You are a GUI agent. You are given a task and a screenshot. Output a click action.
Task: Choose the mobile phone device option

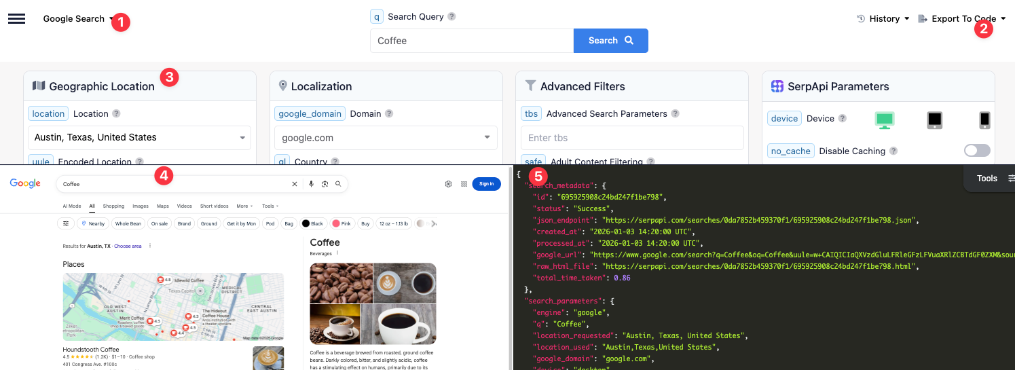(984, 119)
